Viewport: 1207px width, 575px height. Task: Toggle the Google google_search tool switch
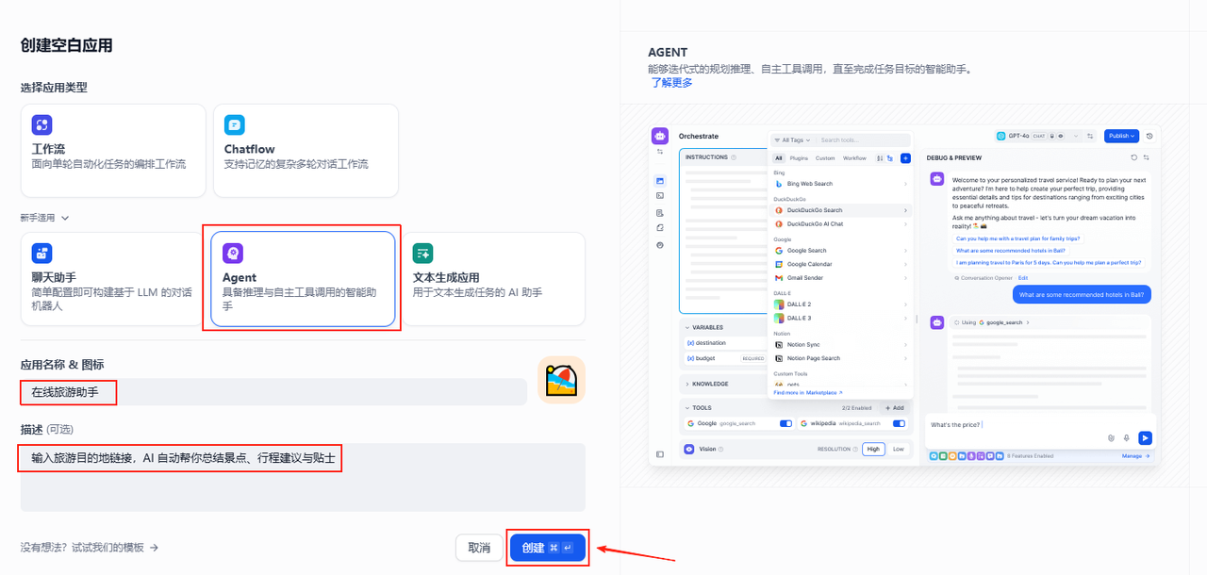point(785,424)
